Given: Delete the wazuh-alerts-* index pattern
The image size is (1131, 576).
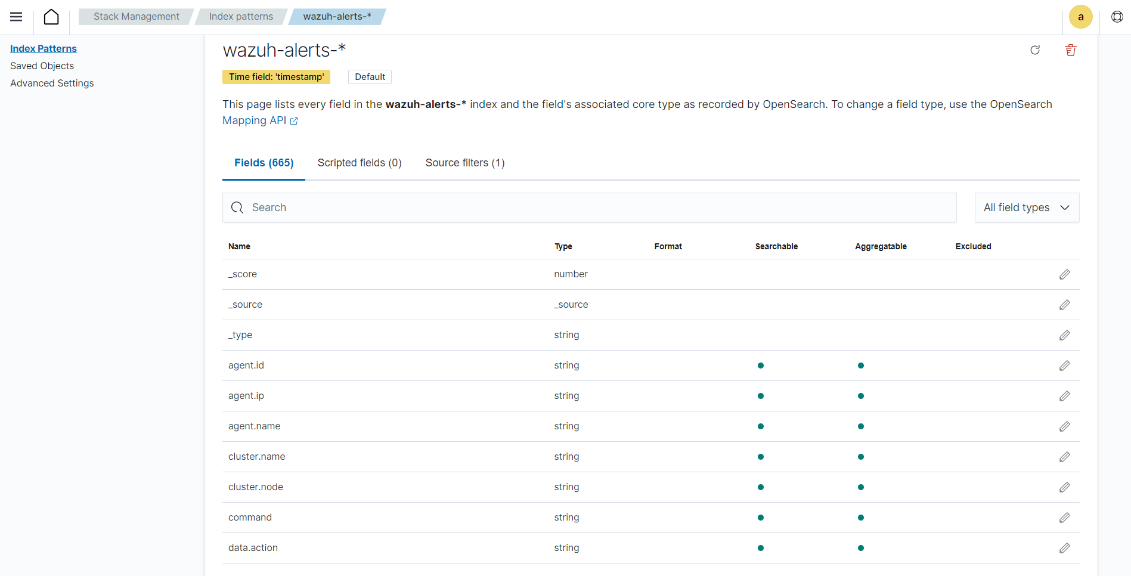Looking at the screenshot, I should pos(1071,50).
